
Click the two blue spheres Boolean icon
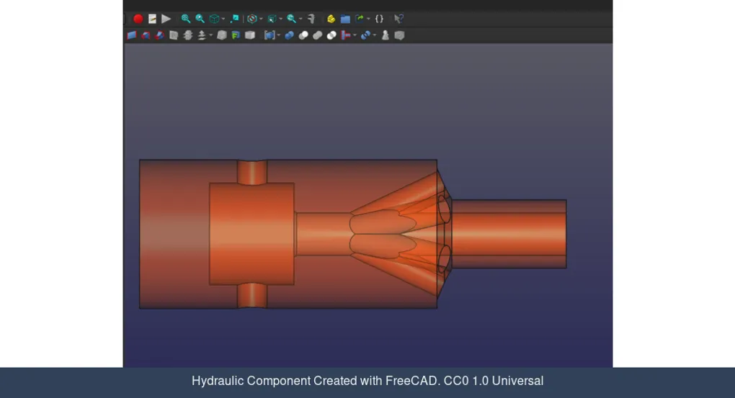pos(289,35)
